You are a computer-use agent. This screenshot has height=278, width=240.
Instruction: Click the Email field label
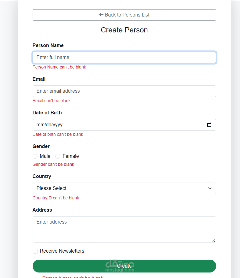click(39, 79)
